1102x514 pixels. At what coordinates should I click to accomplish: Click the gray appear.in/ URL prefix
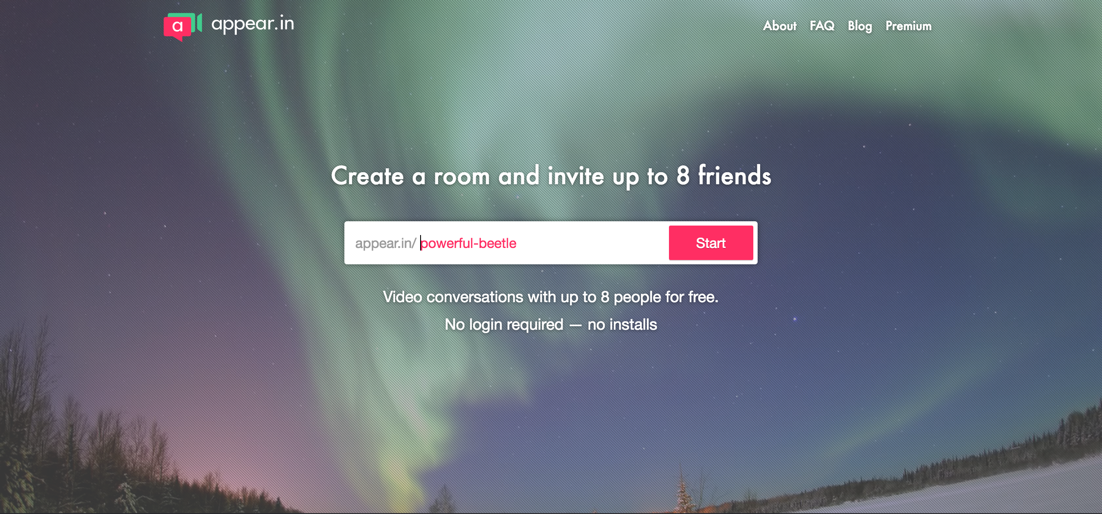385,243
